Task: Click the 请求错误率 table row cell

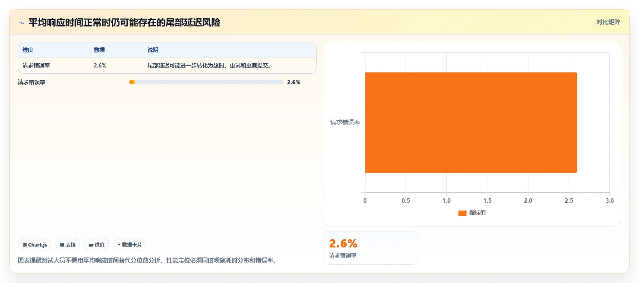Action: [x=36, y=65]
